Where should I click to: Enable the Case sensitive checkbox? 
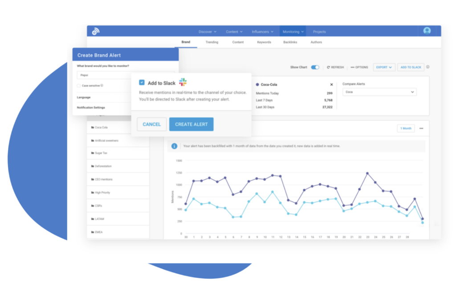[78, 86]
